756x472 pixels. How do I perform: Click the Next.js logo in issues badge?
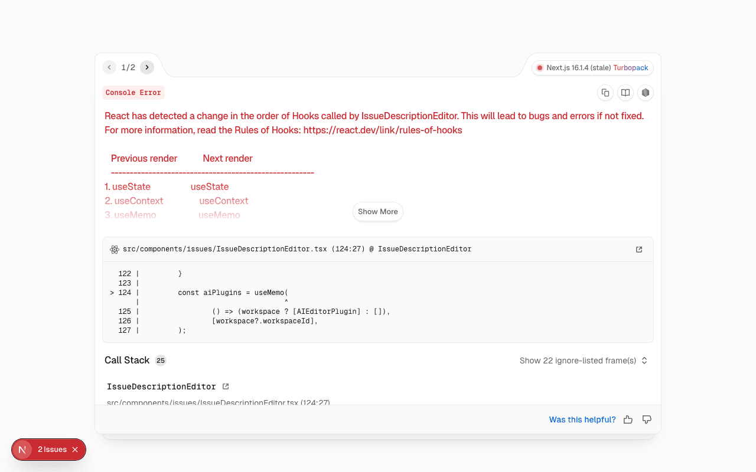coord(22,450)
